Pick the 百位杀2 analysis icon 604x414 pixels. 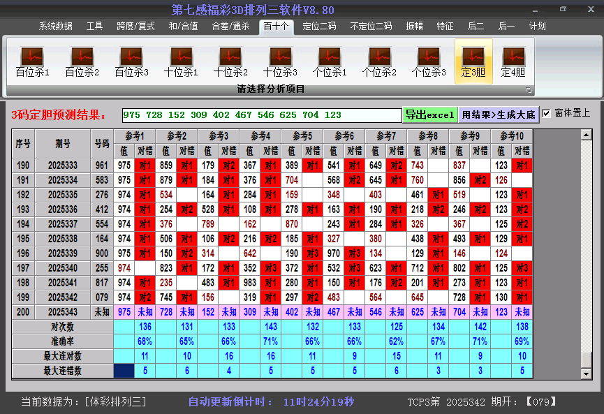click(x=82, y=61)
